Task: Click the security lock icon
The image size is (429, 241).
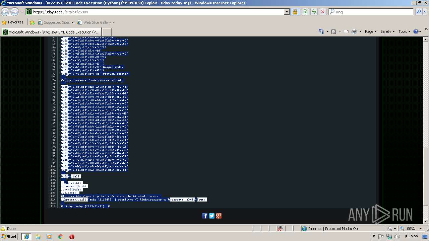Action: click(295, 12)
